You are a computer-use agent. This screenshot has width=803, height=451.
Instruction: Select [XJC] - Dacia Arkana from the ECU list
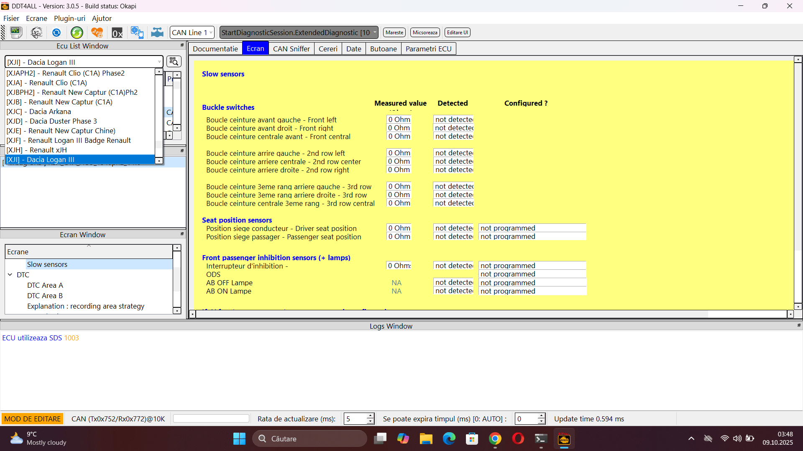38,111
